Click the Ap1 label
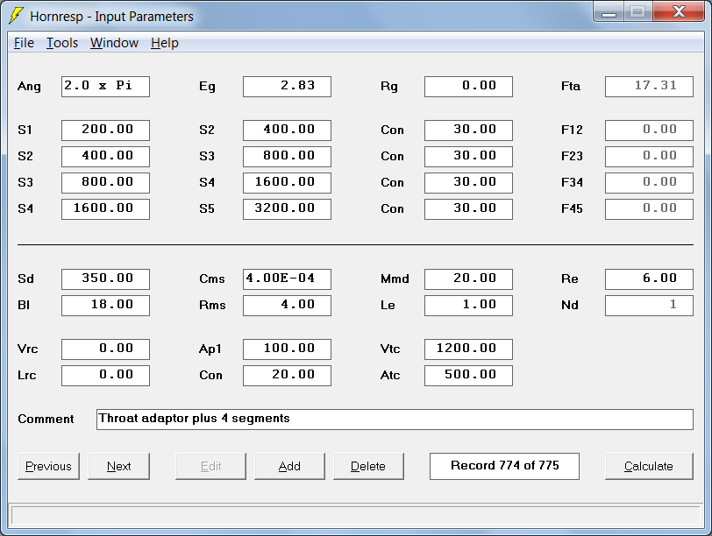 210,349
